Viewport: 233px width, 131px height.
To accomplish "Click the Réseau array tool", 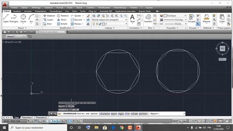I will [76, 24].
